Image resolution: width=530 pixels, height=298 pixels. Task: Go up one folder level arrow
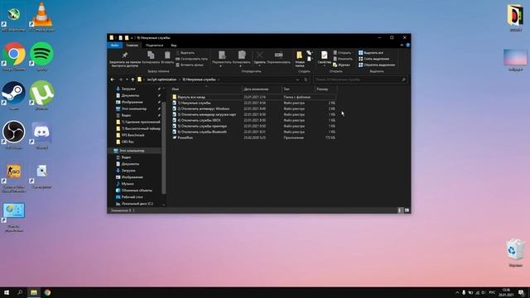pos(132,79)
